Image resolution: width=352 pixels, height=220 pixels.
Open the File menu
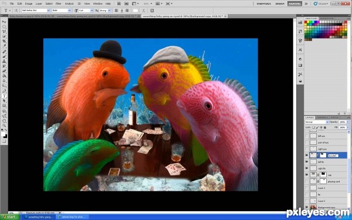[12, 4]
